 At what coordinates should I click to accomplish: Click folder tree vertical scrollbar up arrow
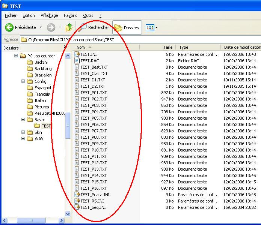68,55
